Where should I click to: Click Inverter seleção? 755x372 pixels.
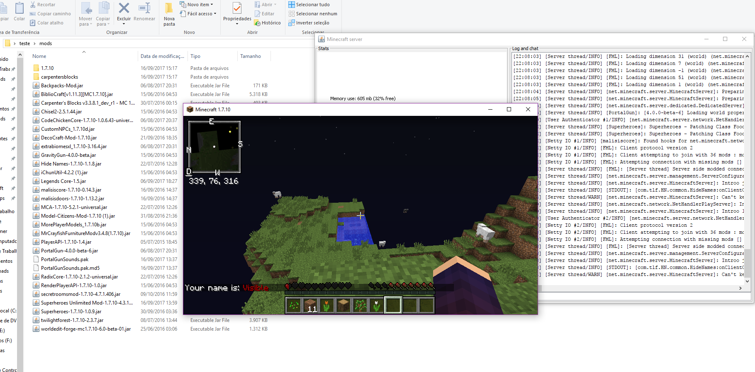pos(309,23)
